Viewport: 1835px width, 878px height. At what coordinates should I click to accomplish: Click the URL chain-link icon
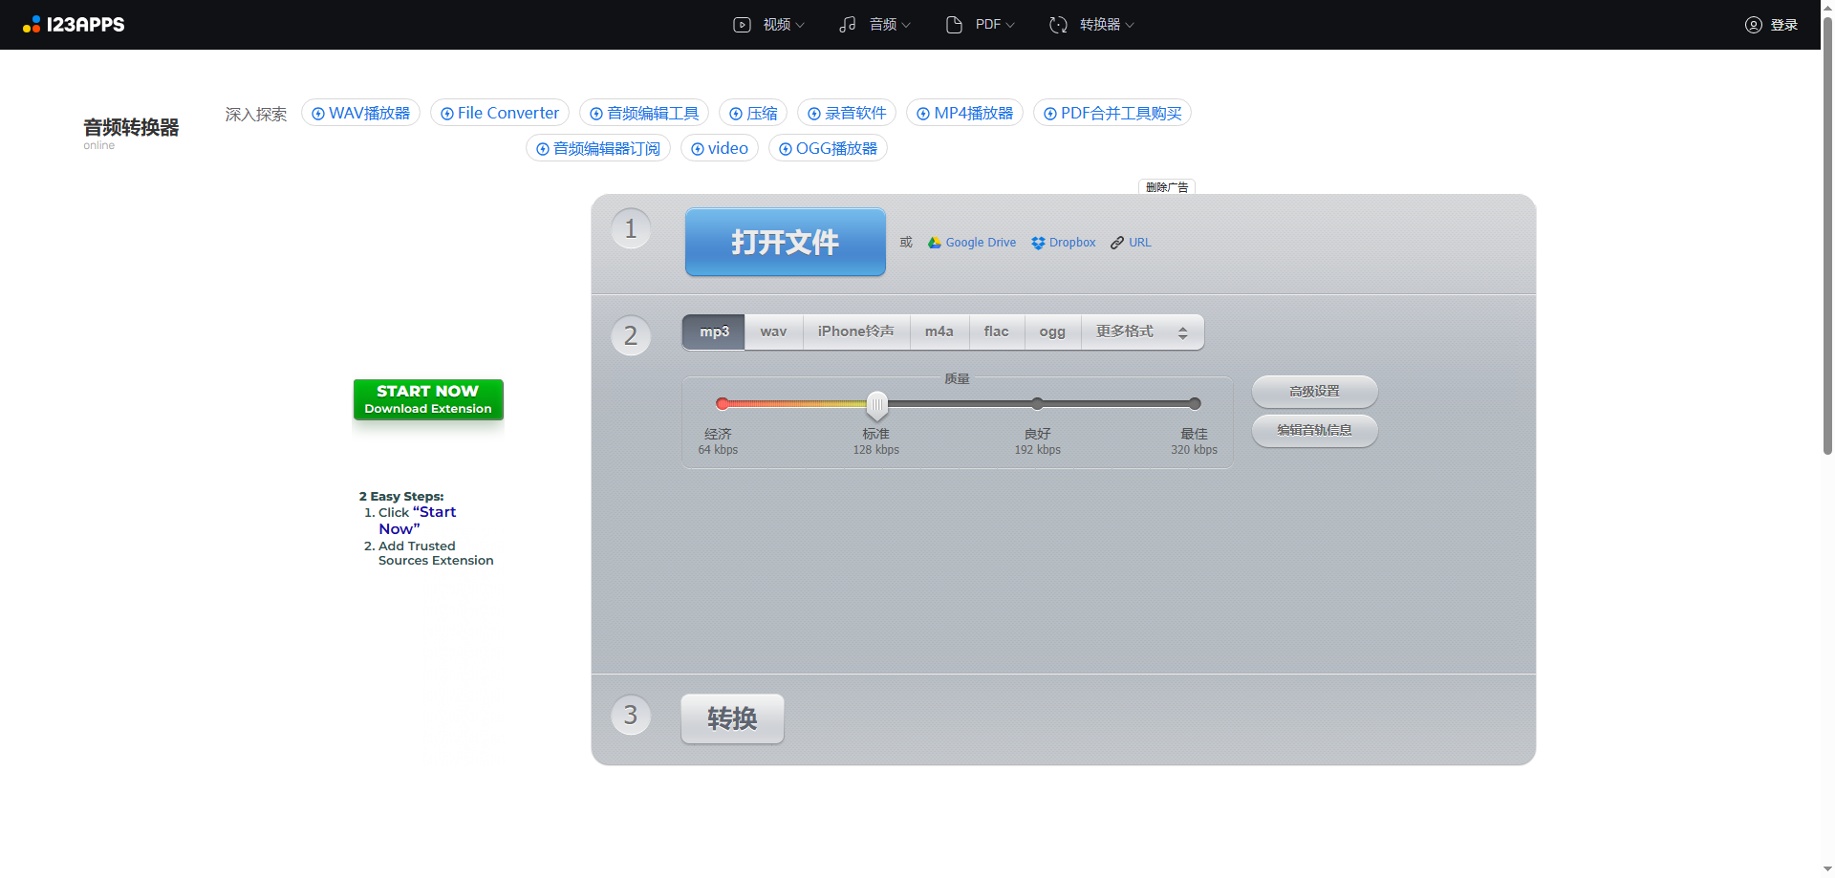1116,243
